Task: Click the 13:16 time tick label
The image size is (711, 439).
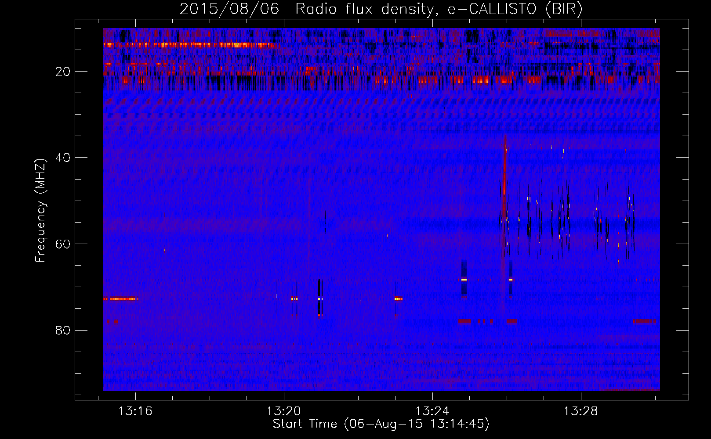Action: (135, 411)
